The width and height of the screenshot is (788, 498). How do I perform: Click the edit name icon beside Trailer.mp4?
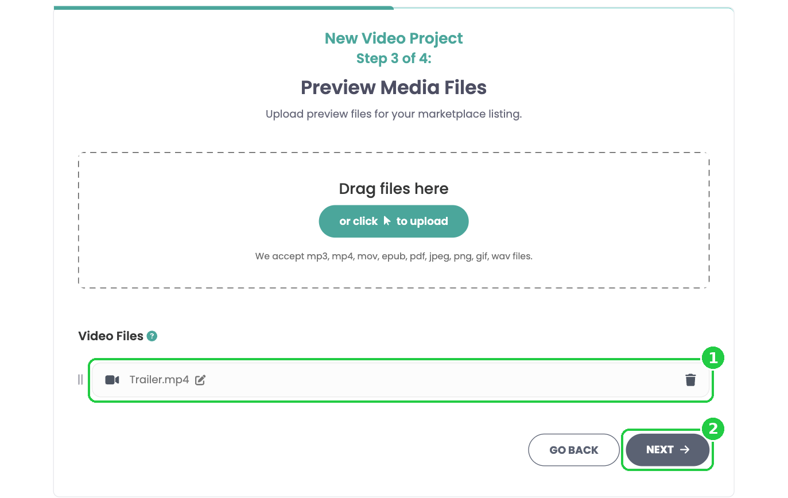click(200, 380)
